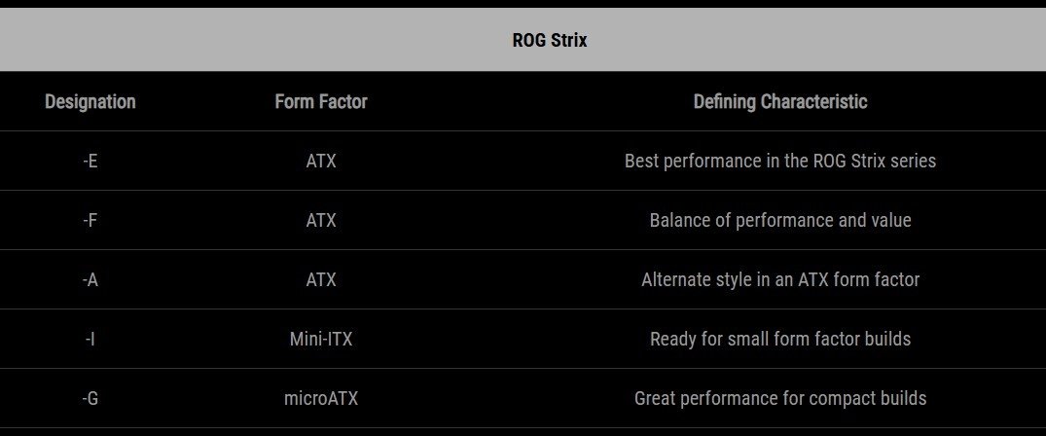Click the -E designation cell
1046x436 pixels.
90,161
